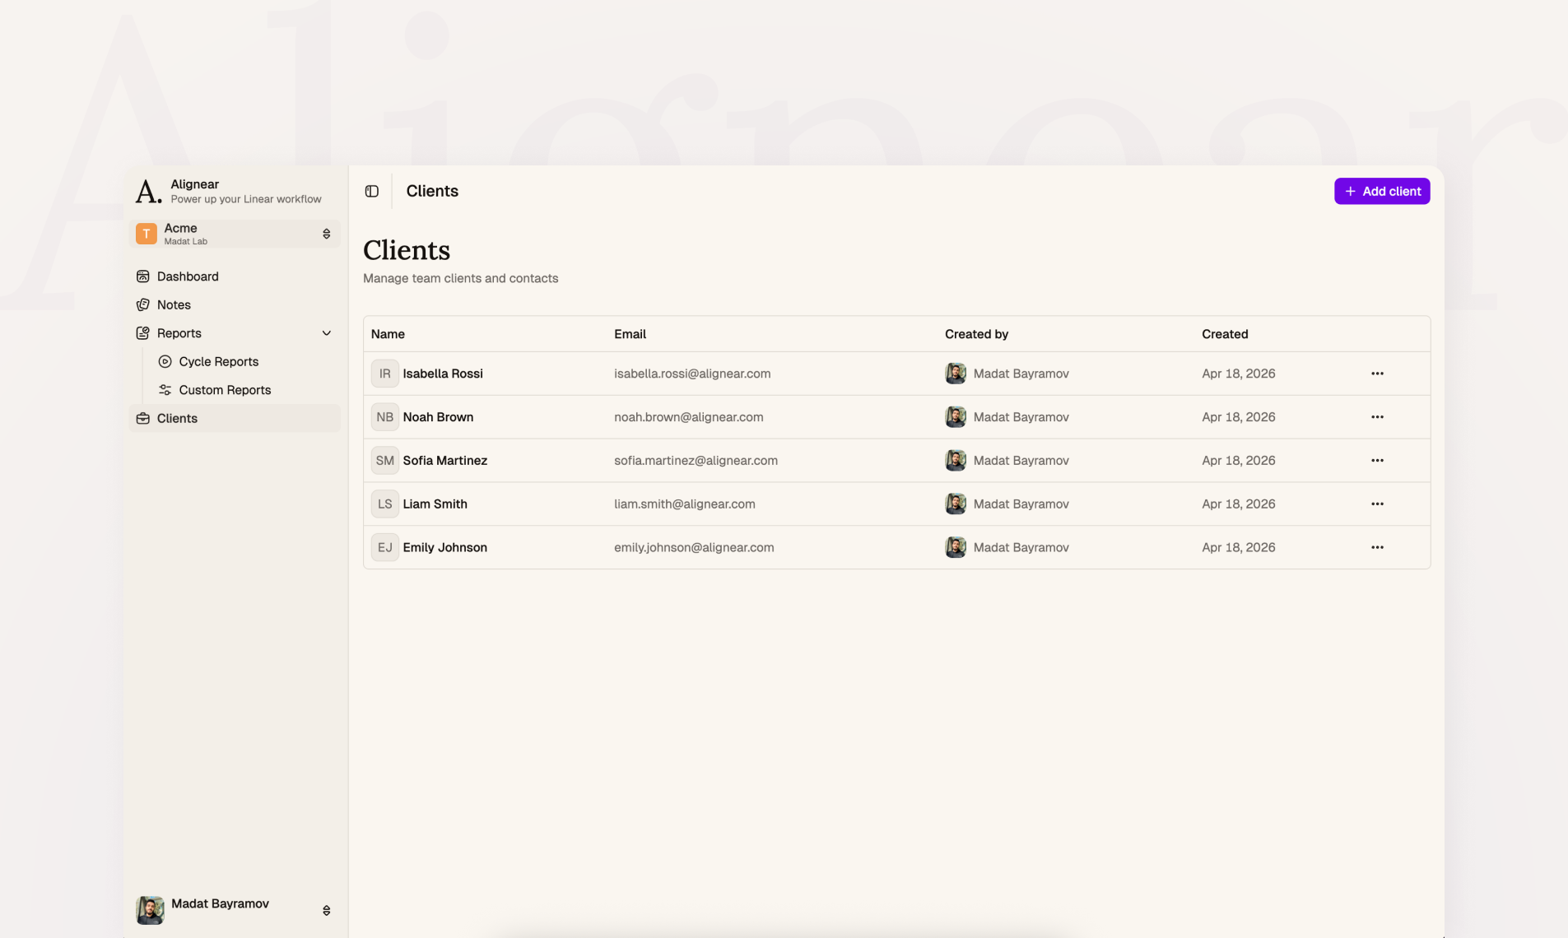Open actions menu for Noah Brown

pos(1377,417)
